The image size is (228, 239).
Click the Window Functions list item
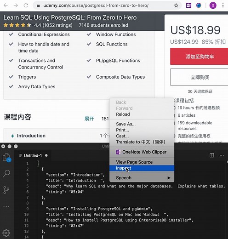[116, 34]
